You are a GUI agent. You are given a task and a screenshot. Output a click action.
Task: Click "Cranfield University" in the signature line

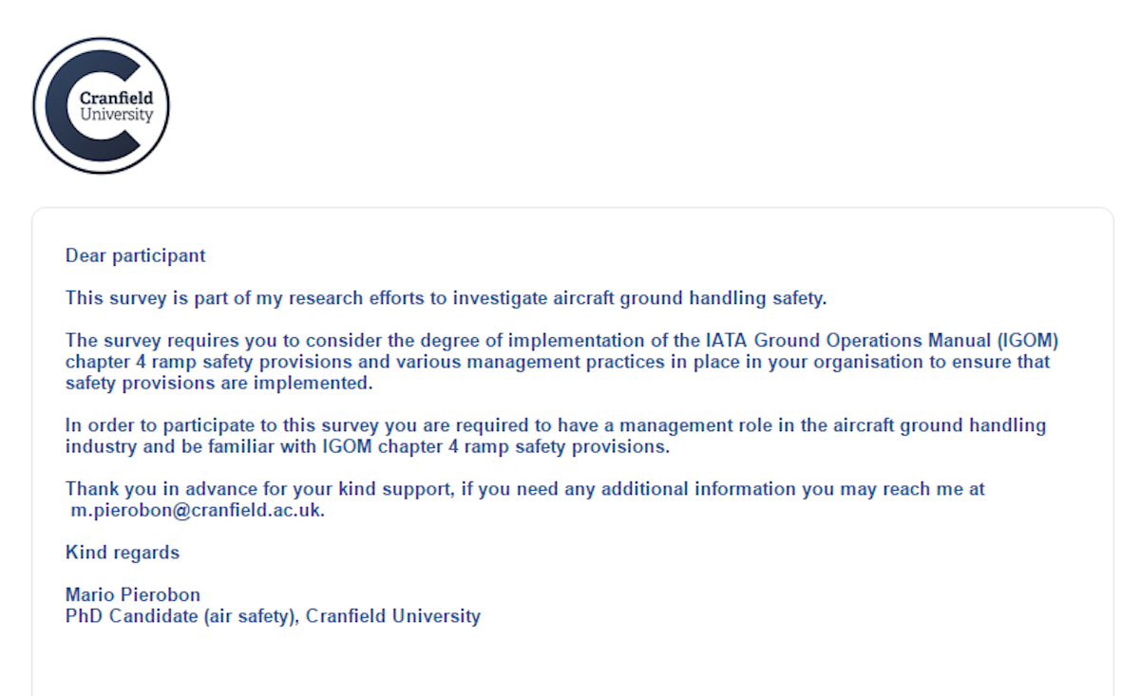(x=393, y=616)
